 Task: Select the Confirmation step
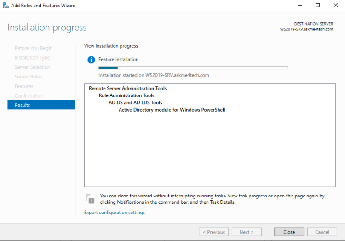(29, 95)
